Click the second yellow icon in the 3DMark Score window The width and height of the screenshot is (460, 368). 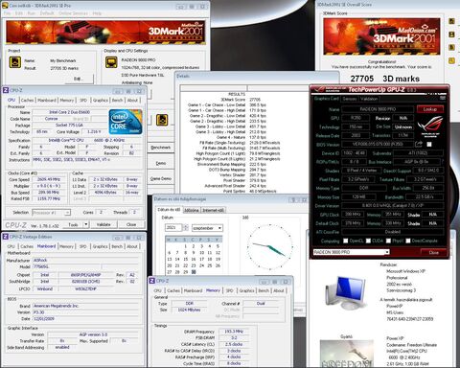451,34
